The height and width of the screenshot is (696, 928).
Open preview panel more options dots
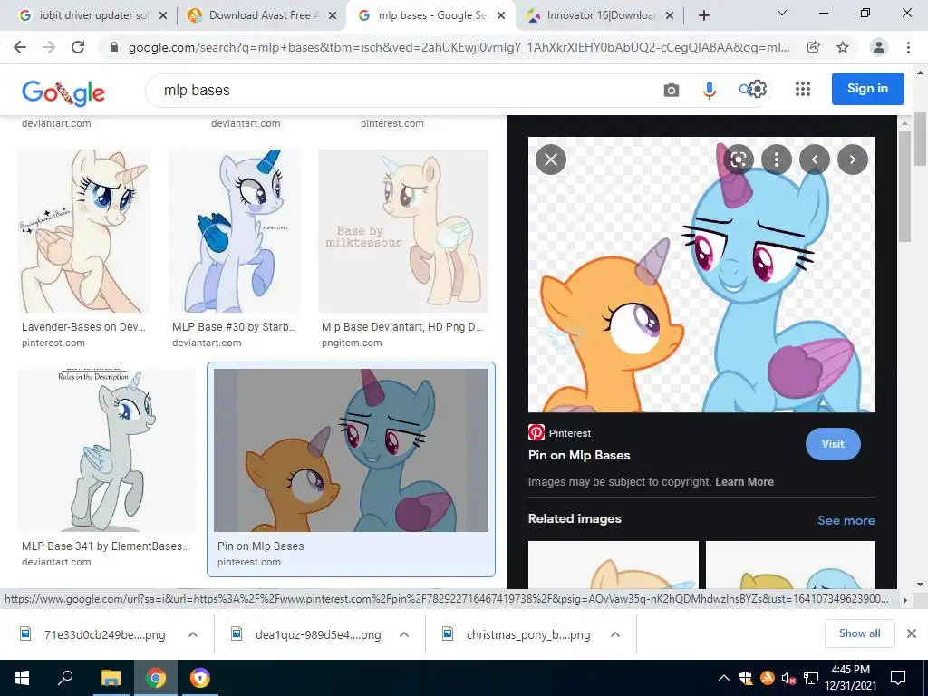pos(777,159)
